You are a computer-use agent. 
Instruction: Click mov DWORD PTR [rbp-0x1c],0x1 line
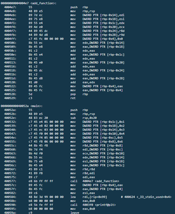[x=64, y=122]
